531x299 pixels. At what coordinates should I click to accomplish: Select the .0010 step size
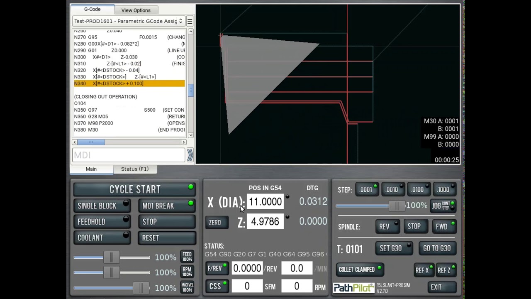[x=393, y=189]
